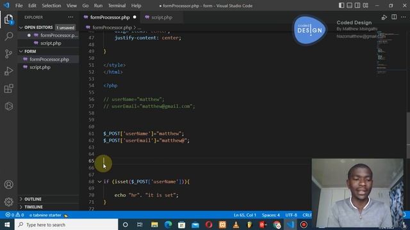The width and height of the screenshot is (410, 230).
Task: Click the tabnine starter status item
Action: click(49, 215)
